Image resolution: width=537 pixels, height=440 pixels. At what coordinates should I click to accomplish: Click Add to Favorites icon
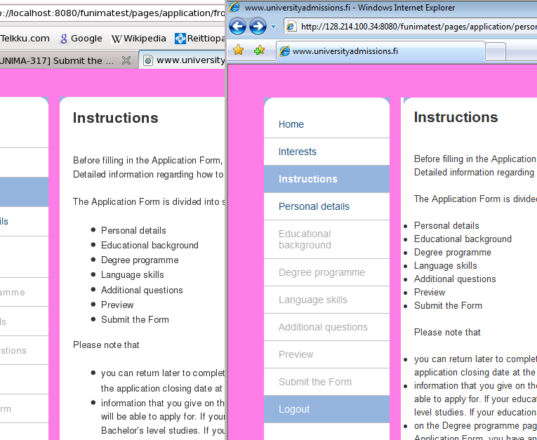[x=259, y=51]
